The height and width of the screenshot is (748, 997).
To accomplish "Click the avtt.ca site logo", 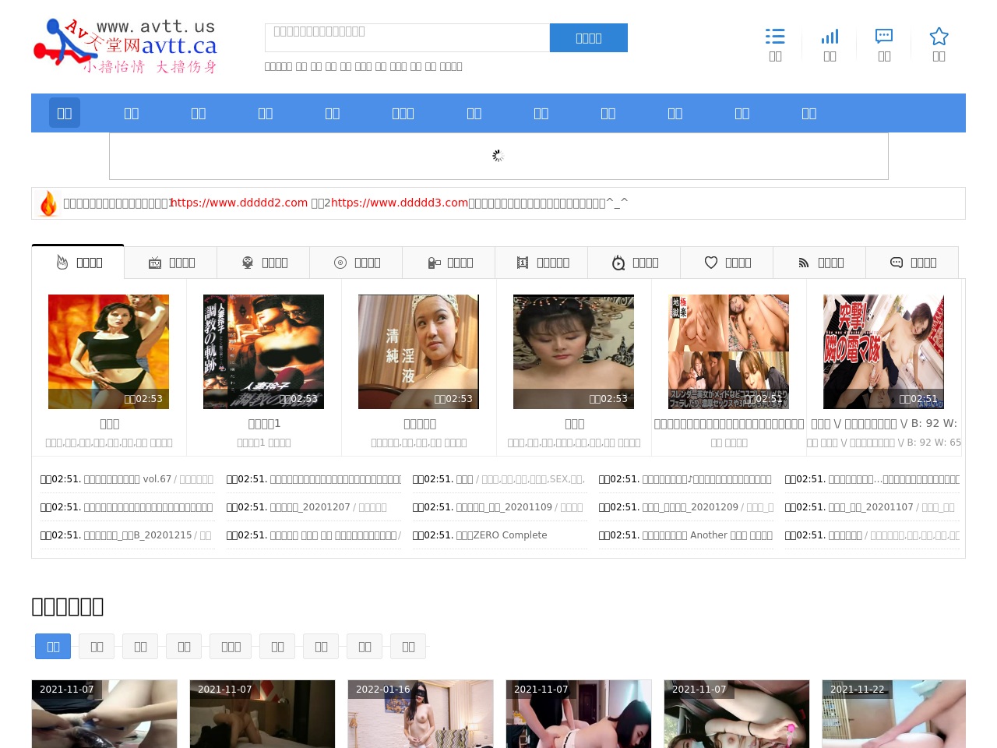I will [x=125, y=47].
